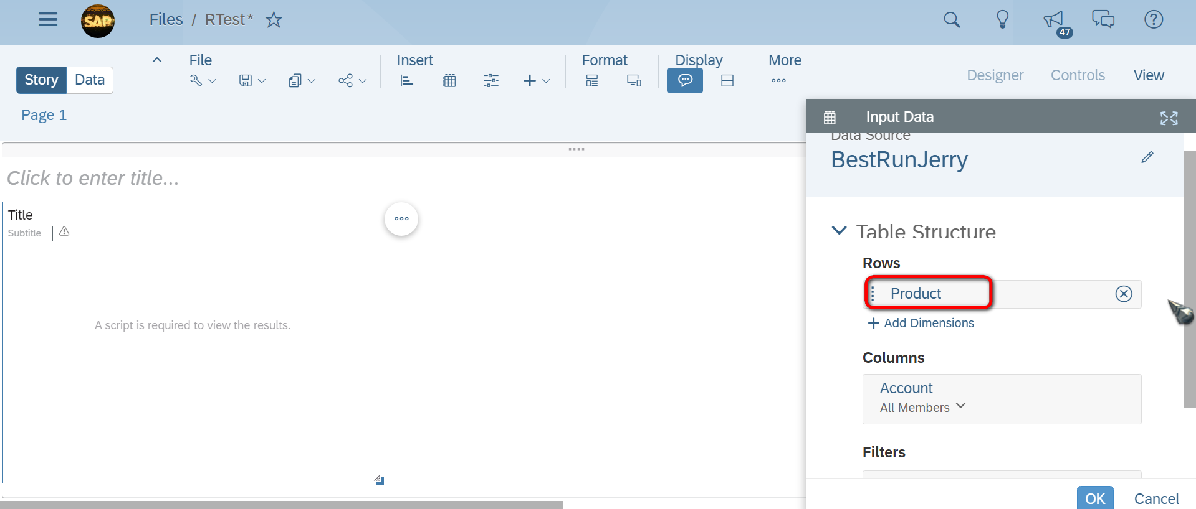Collapse the Table Structure section

(x=839, y=230)
